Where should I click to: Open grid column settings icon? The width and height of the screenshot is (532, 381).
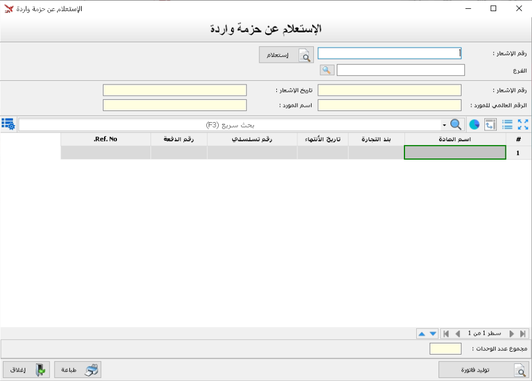[8, 124]
